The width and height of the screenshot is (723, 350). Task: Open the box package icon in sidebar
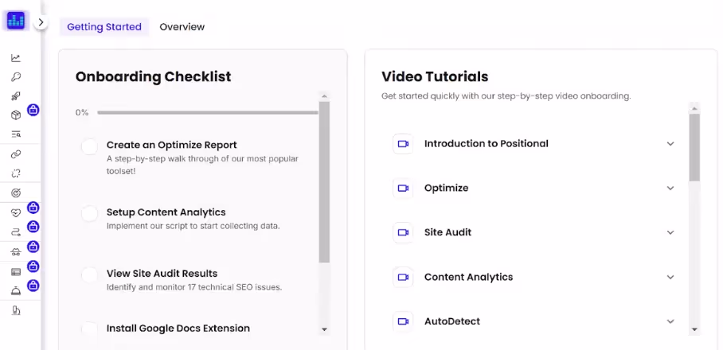pos(16,115)
